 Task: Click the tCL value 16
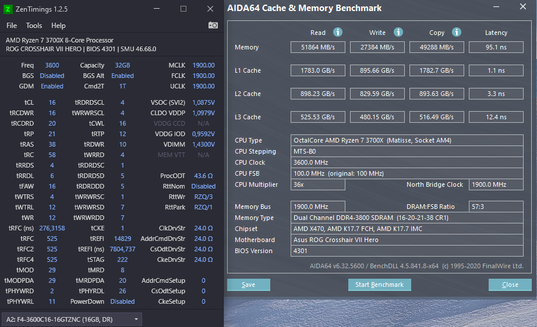pyautogui.click(x=52, y=102)
